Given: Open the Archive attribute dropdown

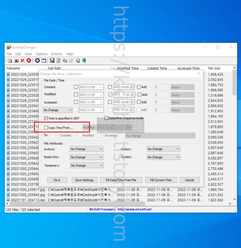Looking at the screenshot, I should coord(87,149).
